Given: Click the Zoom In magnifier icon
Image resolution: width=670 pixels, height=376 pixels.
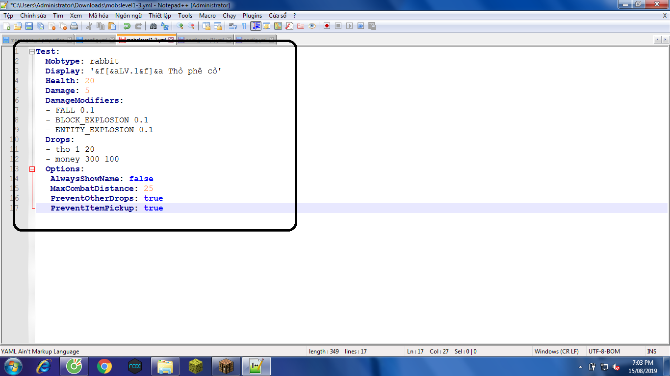Looking at the screenshot, I should pos(179,26).
